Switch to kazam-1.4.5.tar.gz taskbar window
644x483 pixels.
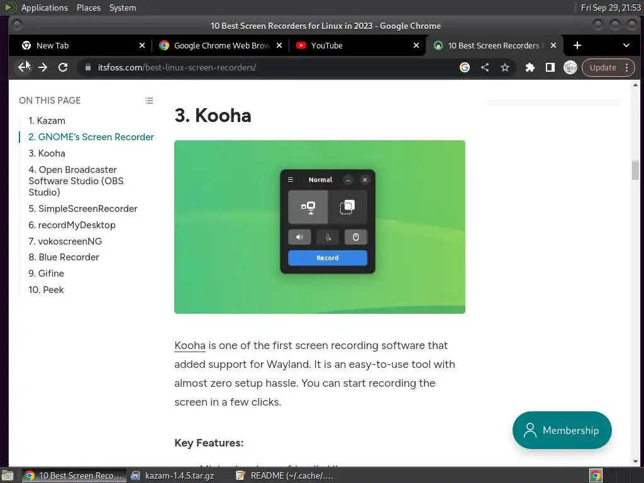pyautogui.click(x=173, y=475)
